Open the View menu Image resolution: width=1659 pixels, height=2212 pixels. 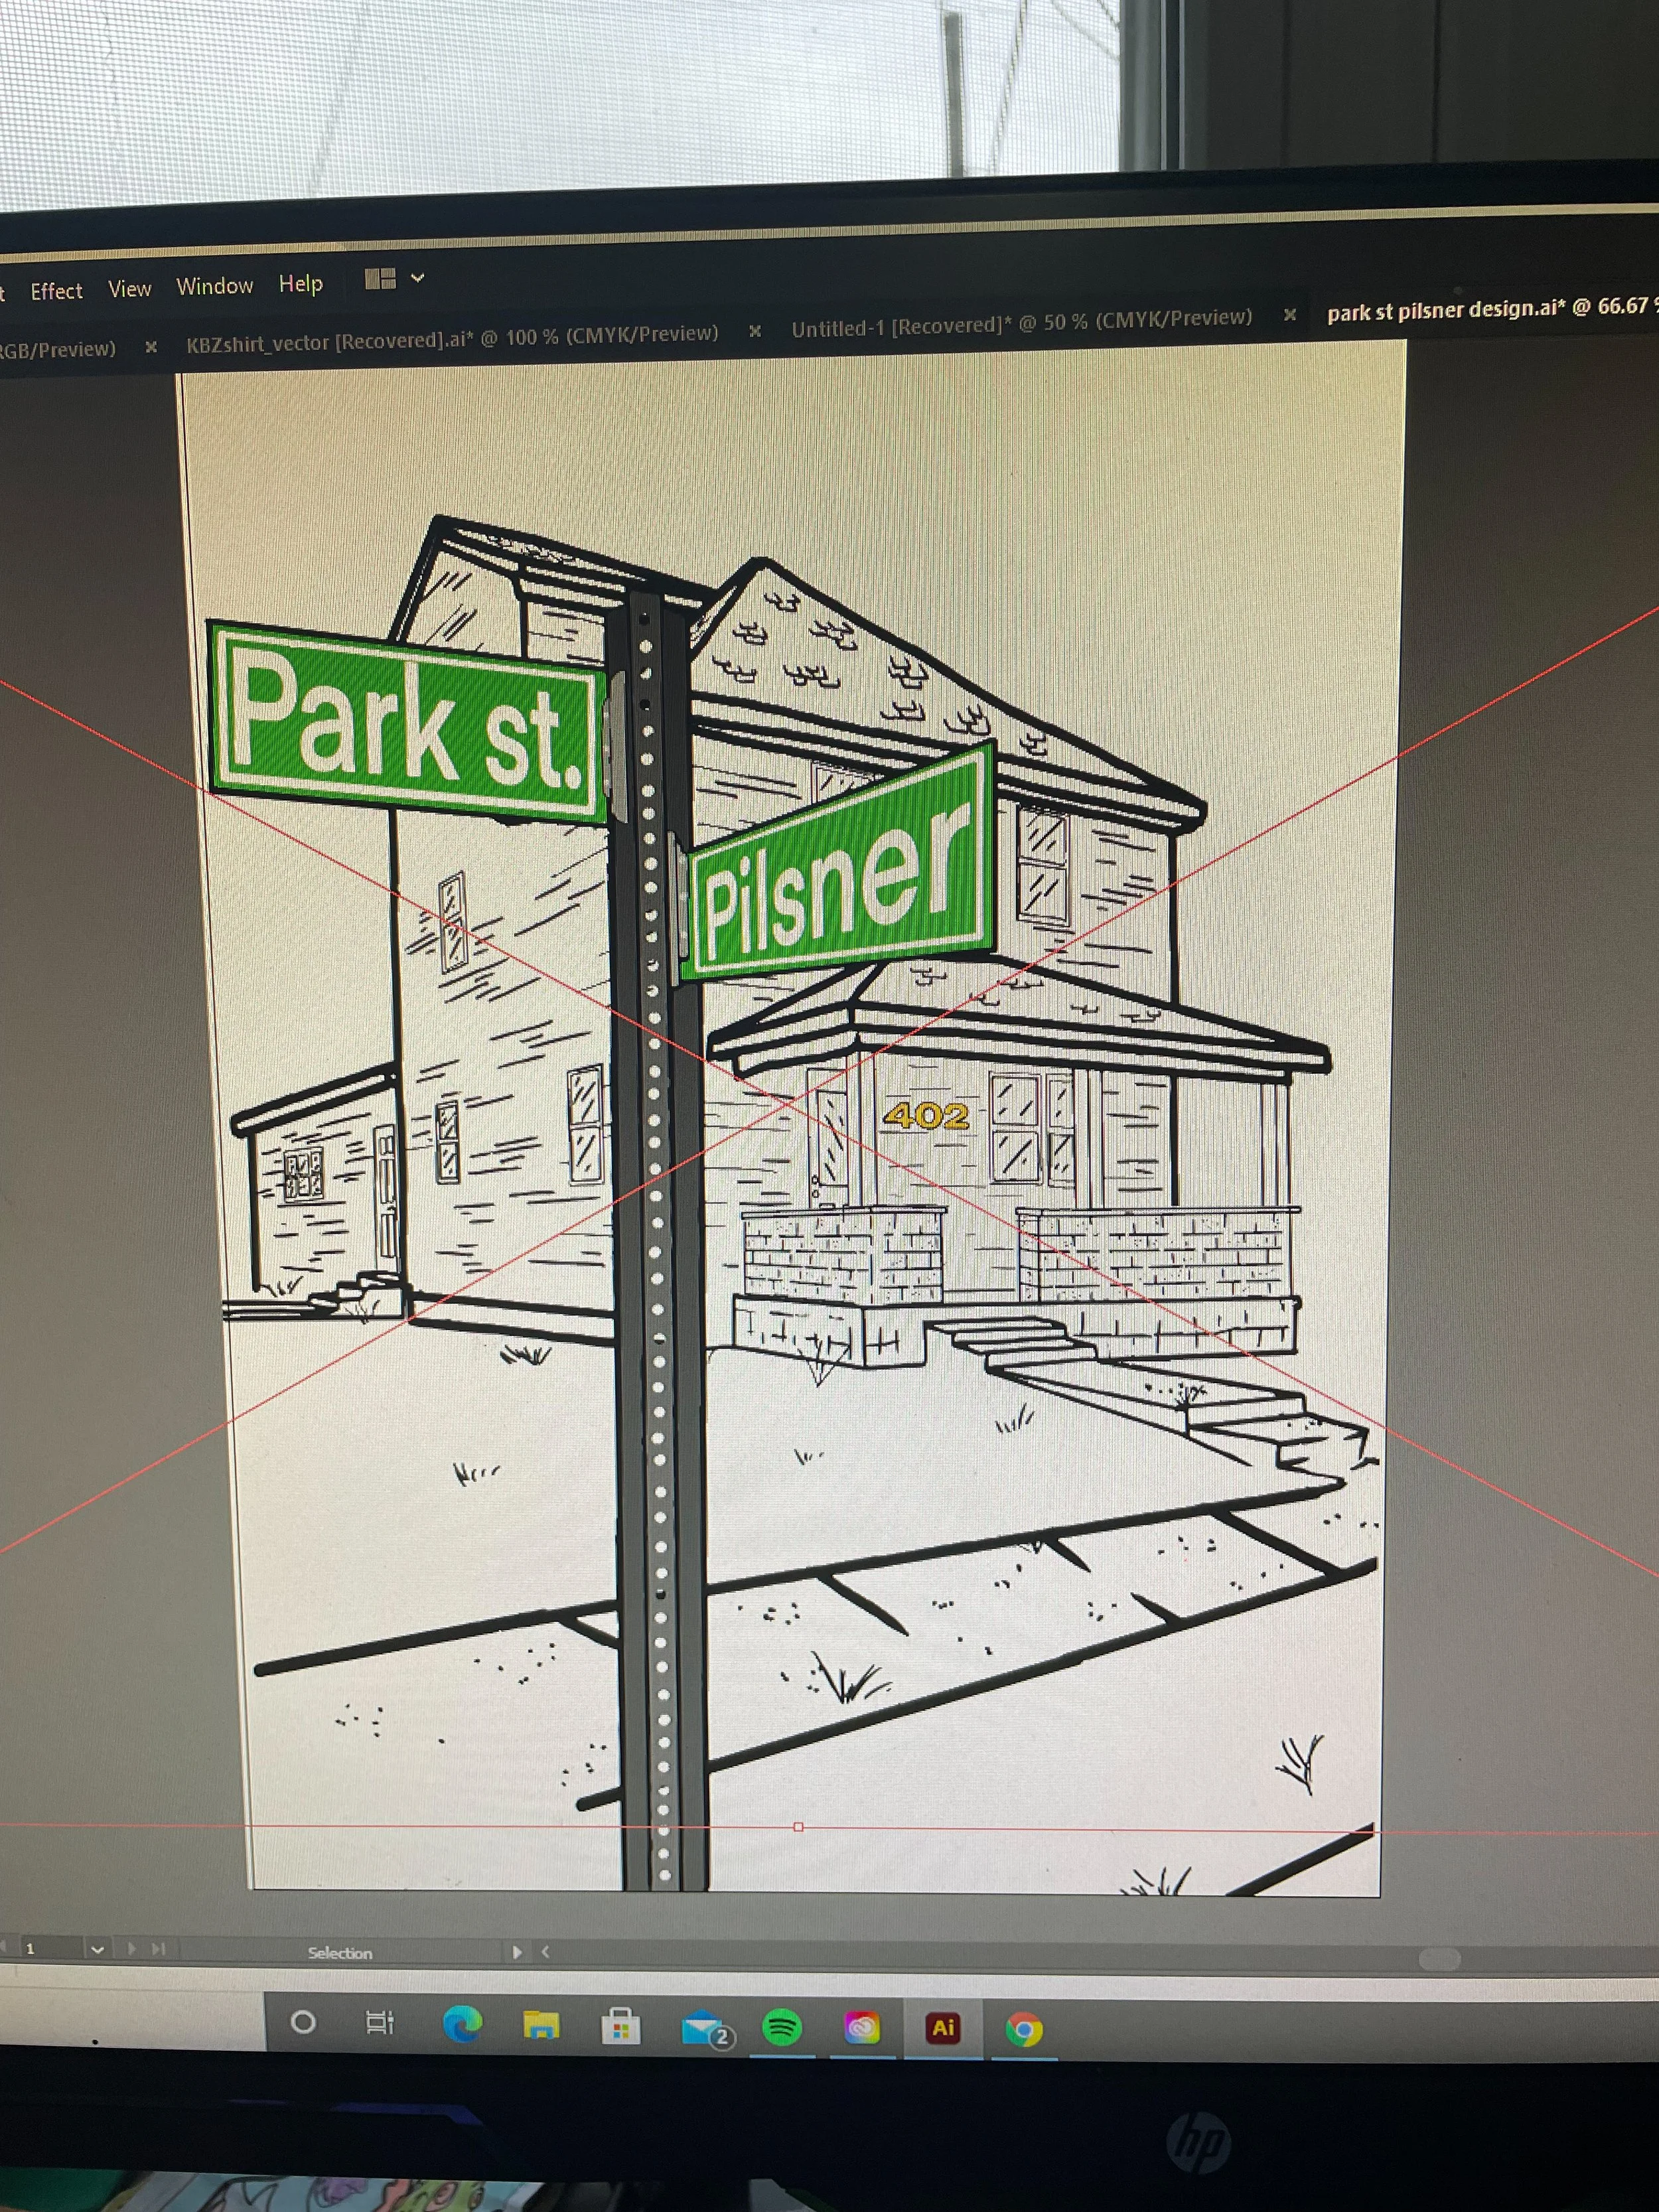(130, 289)
